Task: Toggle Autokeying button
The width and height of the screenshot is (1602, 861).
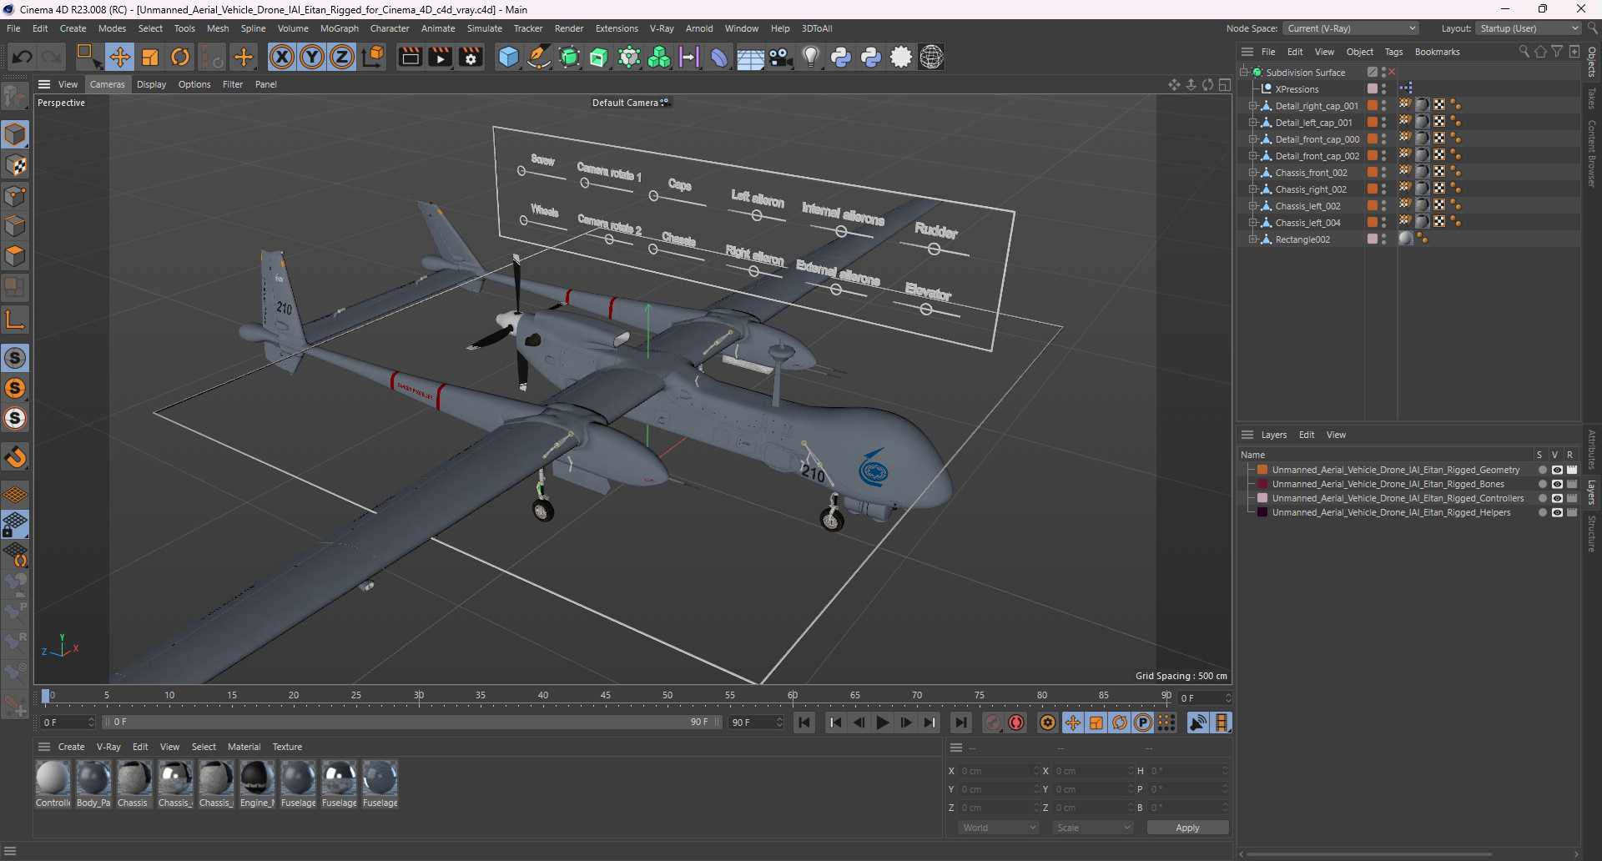Action: tap(1016, 723)
